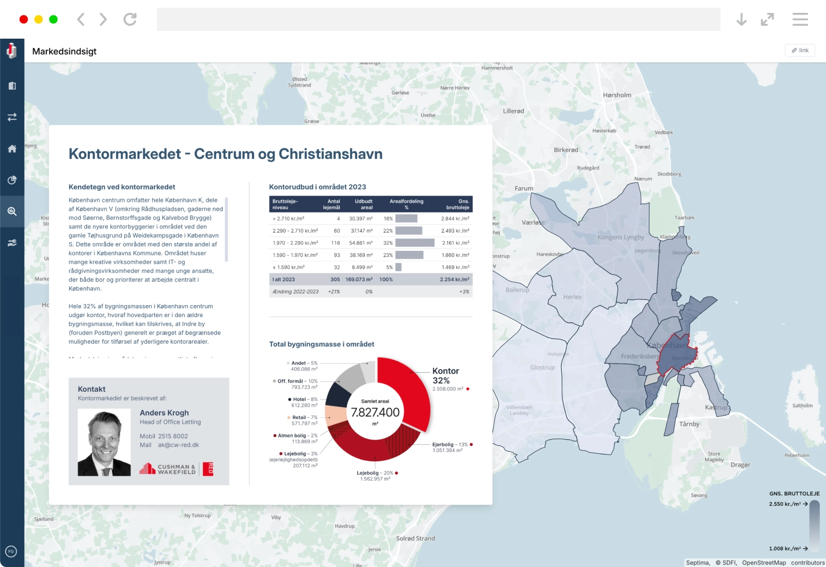Click the browser download arrow icon

[x=741, y=20]
